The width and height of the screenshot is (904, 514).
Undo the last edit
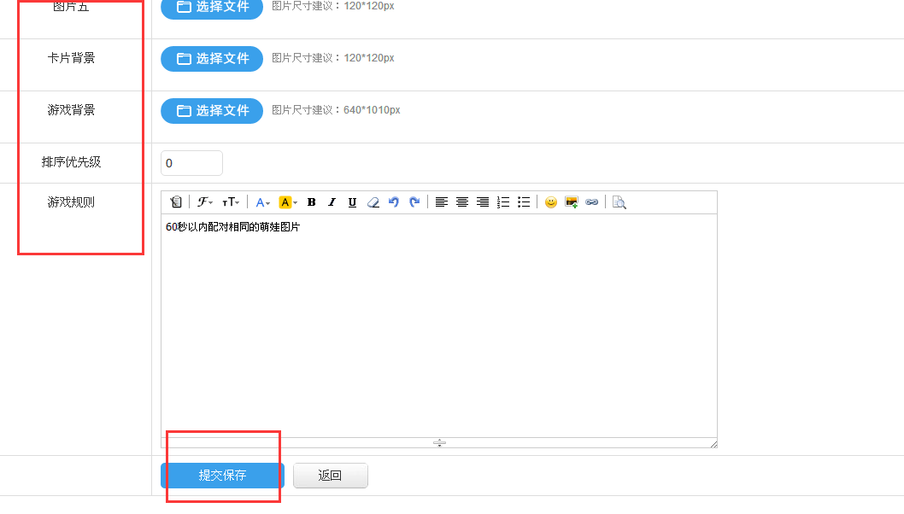tap(394, 202)
